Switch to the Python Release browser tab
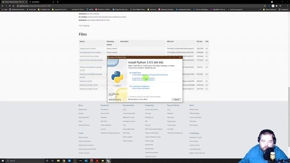The width and height of the screenshot is (290, 163). click(x=14, y=2)
